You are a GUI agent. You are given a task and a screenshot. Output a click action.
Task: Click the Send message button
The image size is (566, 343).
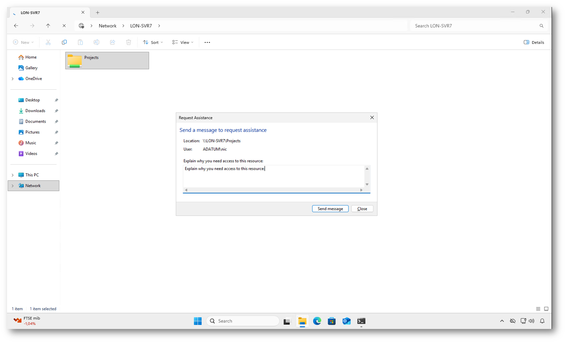[x=330, y=209]
